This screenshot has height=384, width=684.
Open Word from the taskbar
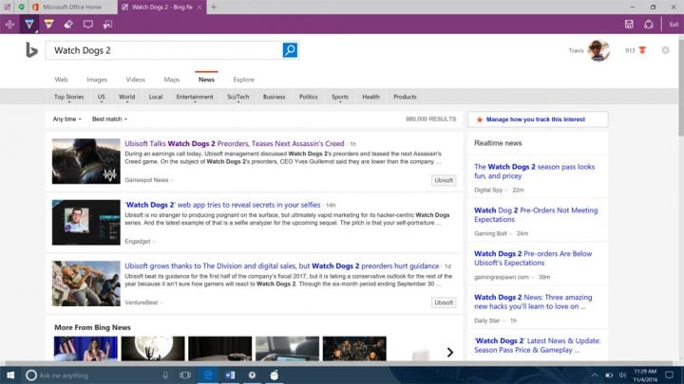[x=230, y=375]
